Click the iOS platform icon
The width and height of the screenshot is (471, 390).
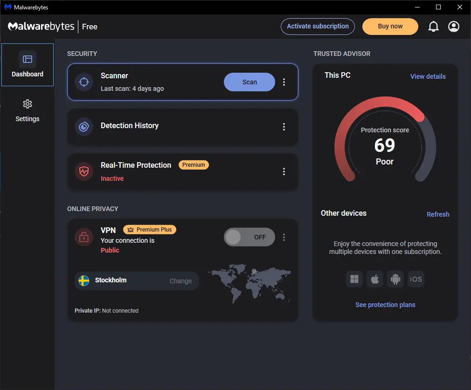tap(416, 279)
